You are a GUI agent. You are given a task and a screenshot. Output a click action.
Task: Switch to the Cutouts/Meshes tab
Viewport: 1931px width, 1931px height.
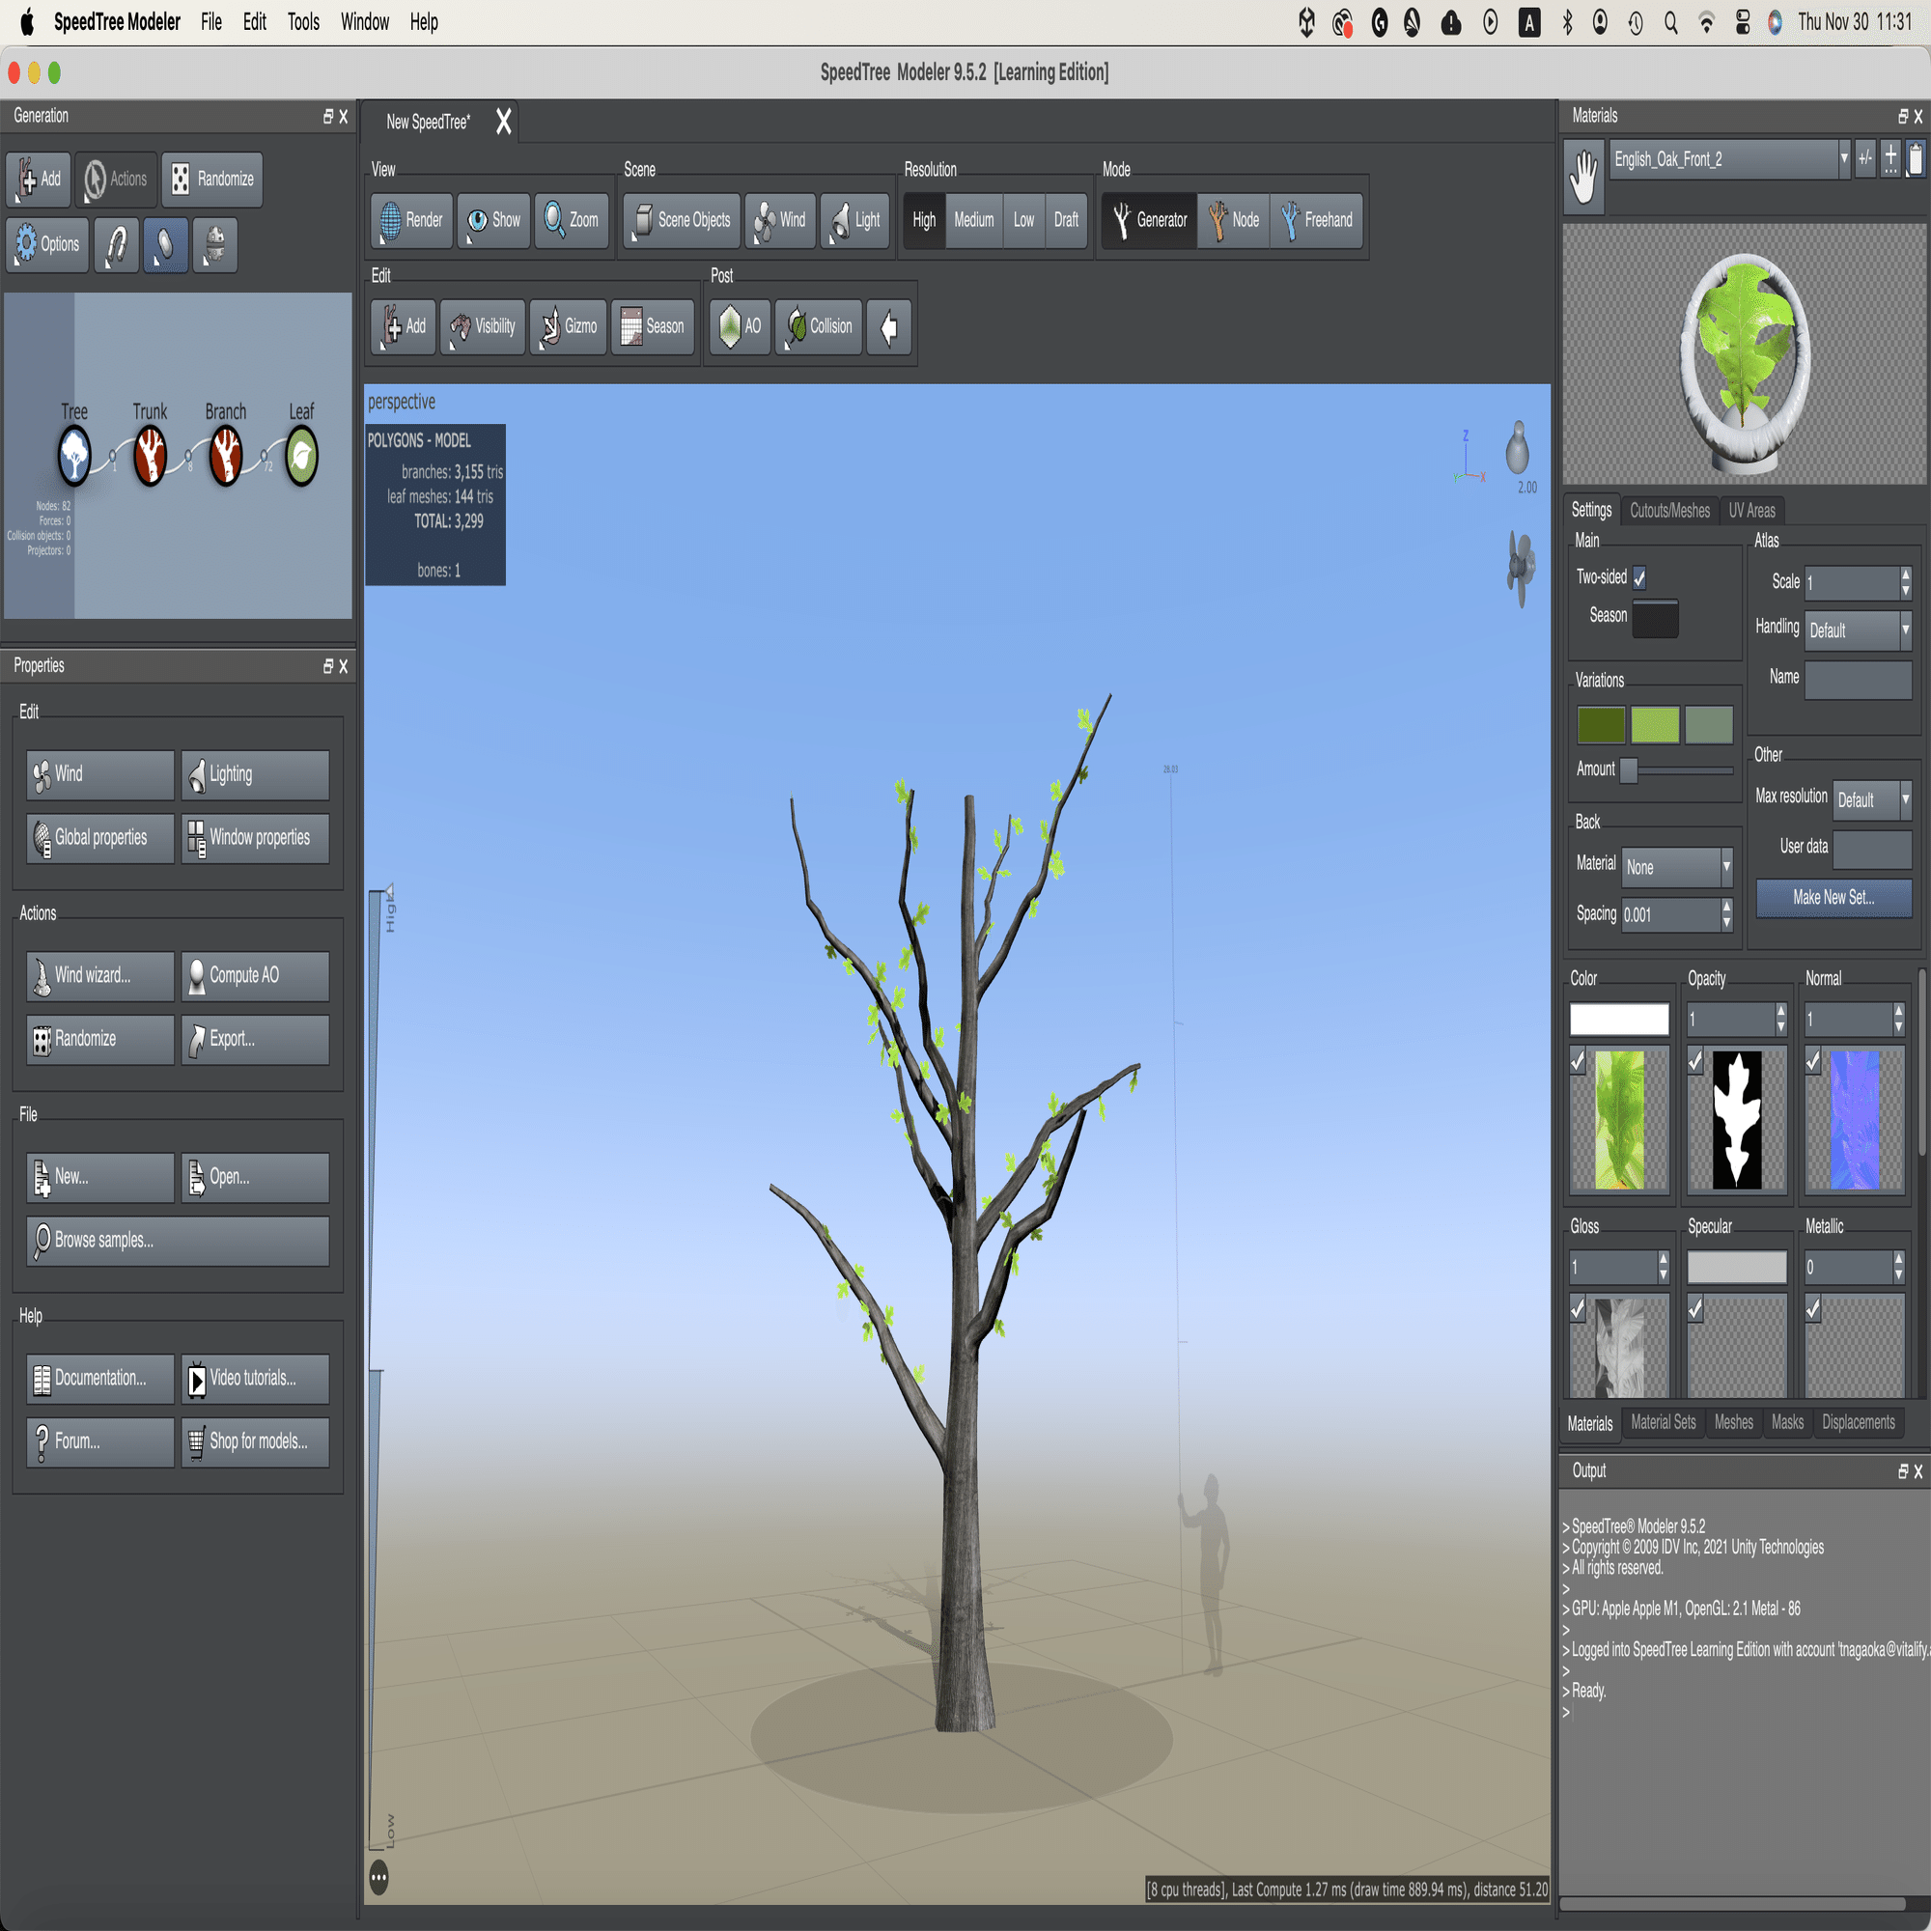tap(1669, 511)
